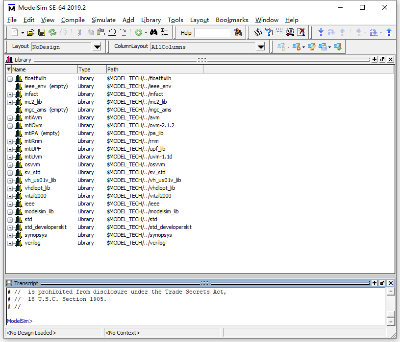Open the Layout NoDesign dropdown
The width and height of the screenshot is (400, 342).
pos(97,47)
